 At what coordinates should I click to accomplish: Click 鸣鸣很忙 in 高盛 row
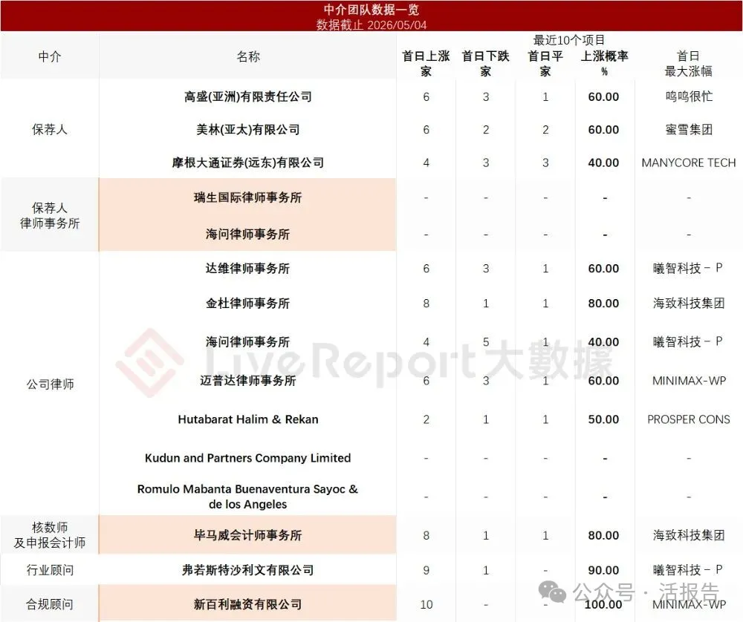[x=689, y=96]
